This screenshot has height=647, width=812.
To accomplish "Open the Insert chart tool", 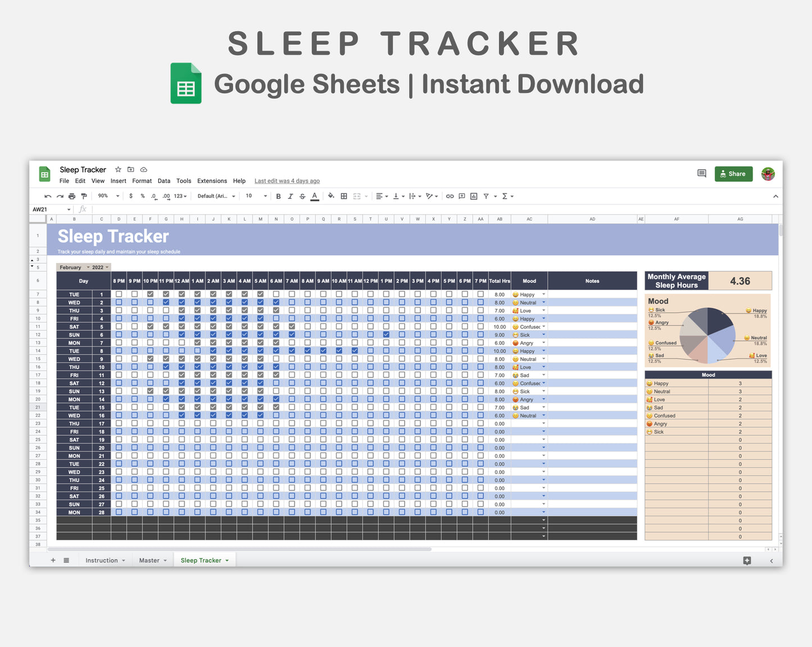I will point(474,196).
